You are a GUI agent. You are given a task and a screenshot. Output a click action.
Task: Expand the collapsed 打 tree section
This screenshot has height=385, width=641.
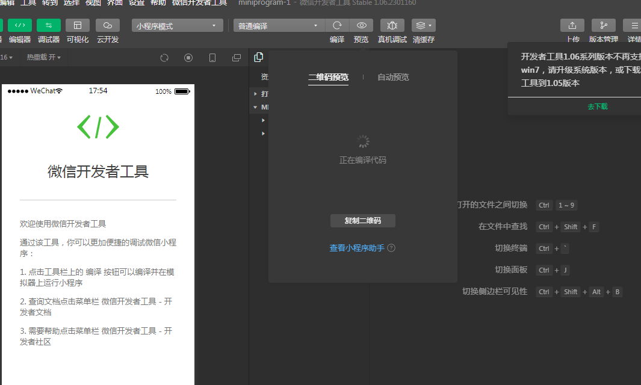(256, 94)
